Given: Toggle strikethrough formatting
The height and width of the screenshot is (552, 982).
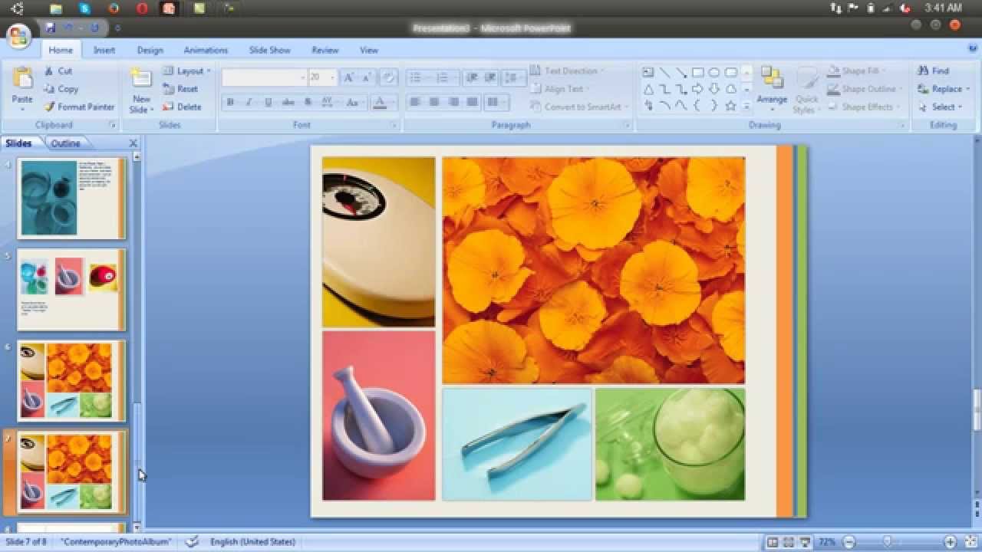Looking at the screenshot, I should click(288, 102).
